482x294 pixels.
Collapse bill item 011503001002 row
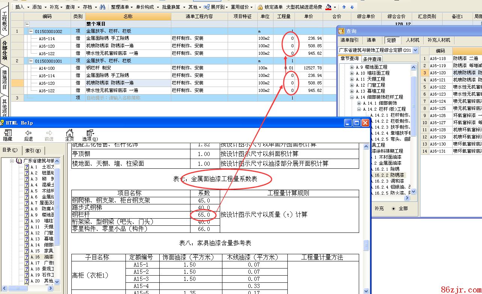(31, 31)
